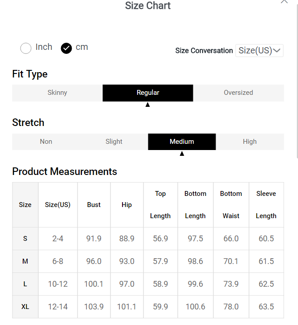Close the Size Chart dialog
This screenshot has width=298, height=325.
coord(284,1)
